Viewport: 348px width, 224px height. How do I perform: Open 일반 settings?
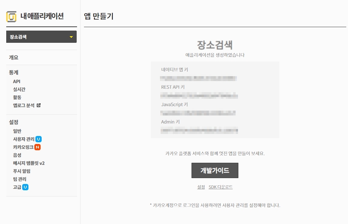[17, 131]
